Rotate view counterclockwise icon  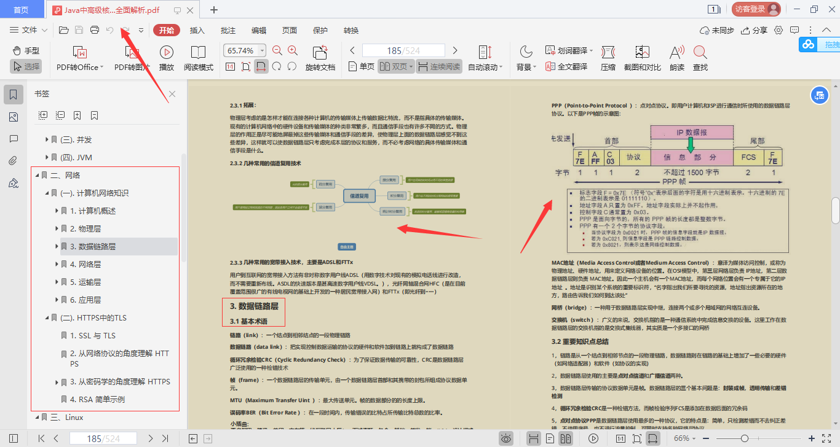click(277, 66)
